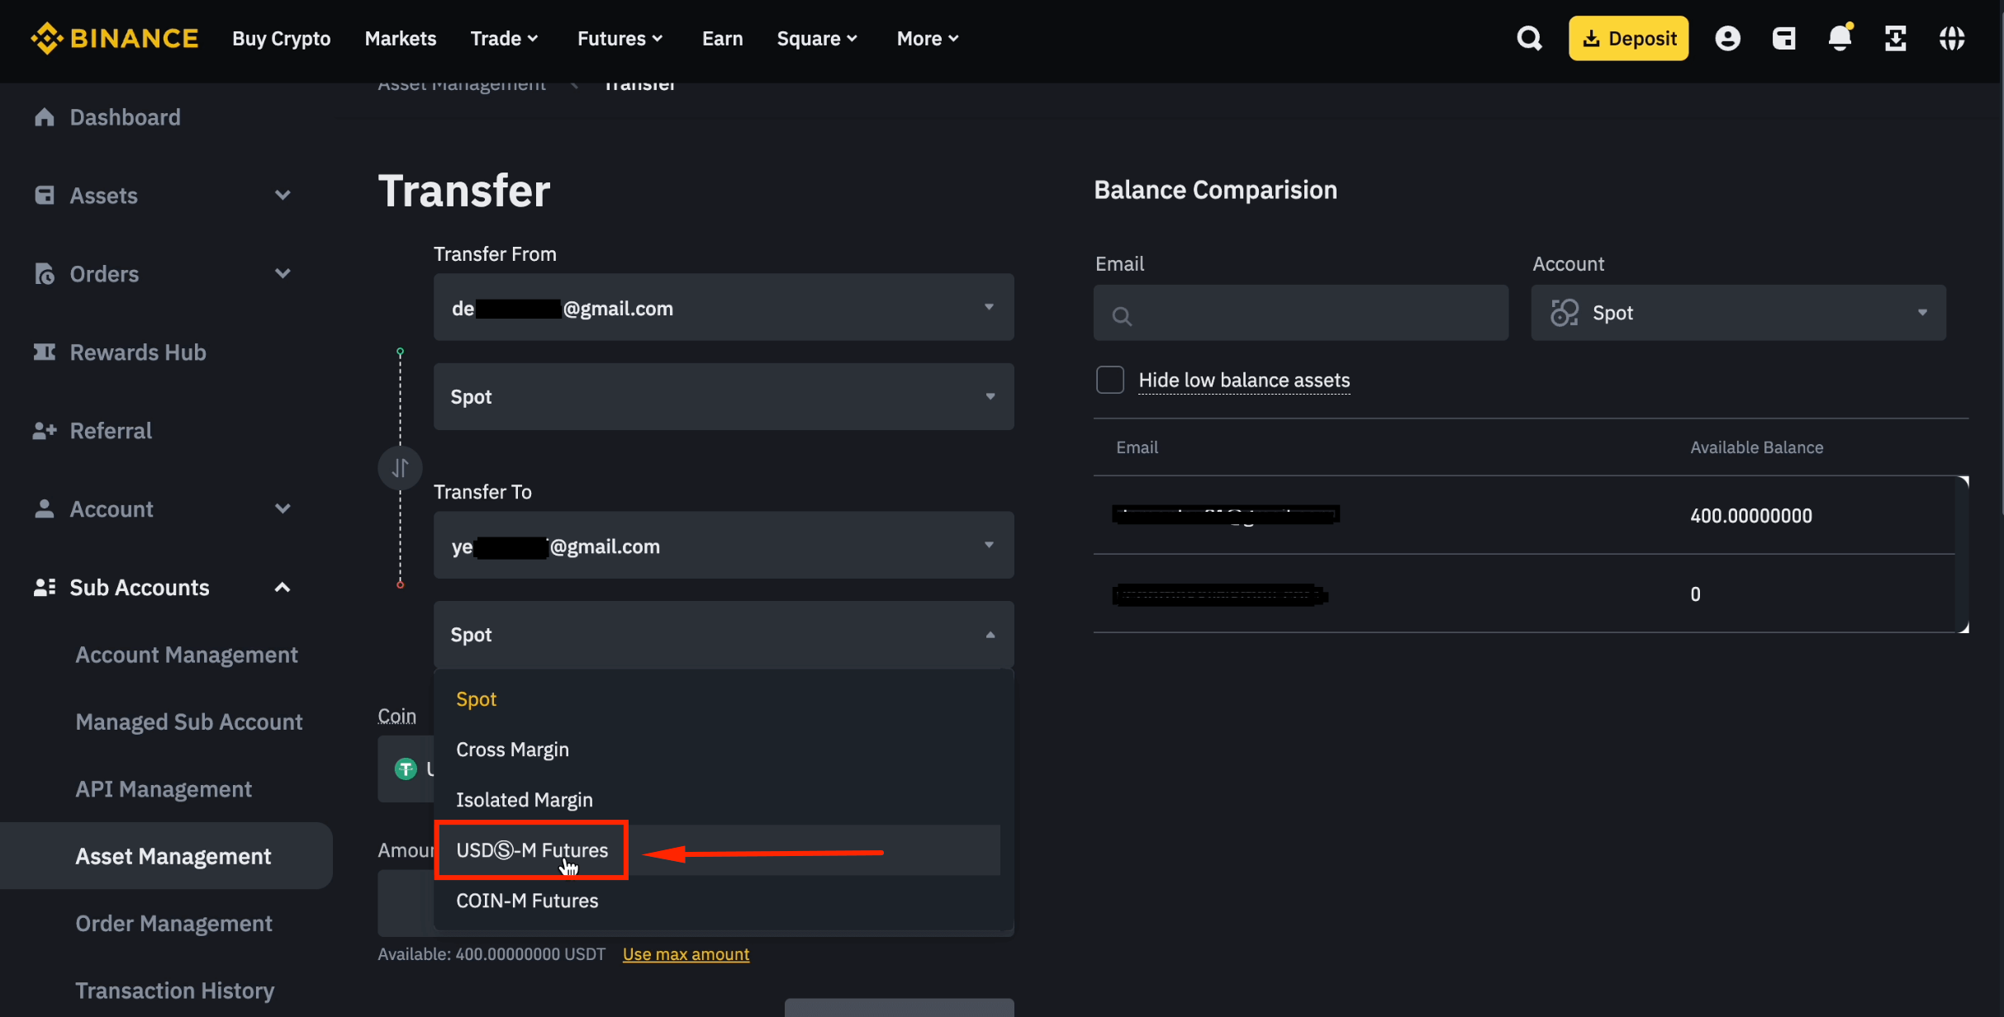2004x1017 pixels.
Task: Change language via the globe icon
Action: (1952, 38)
